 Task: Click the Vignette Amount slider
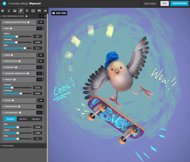[x=18, y=88]
